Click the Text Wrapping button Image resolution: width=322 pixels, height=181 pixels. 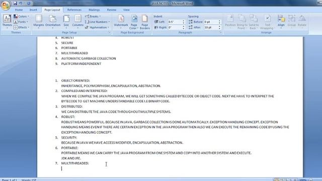267,22
